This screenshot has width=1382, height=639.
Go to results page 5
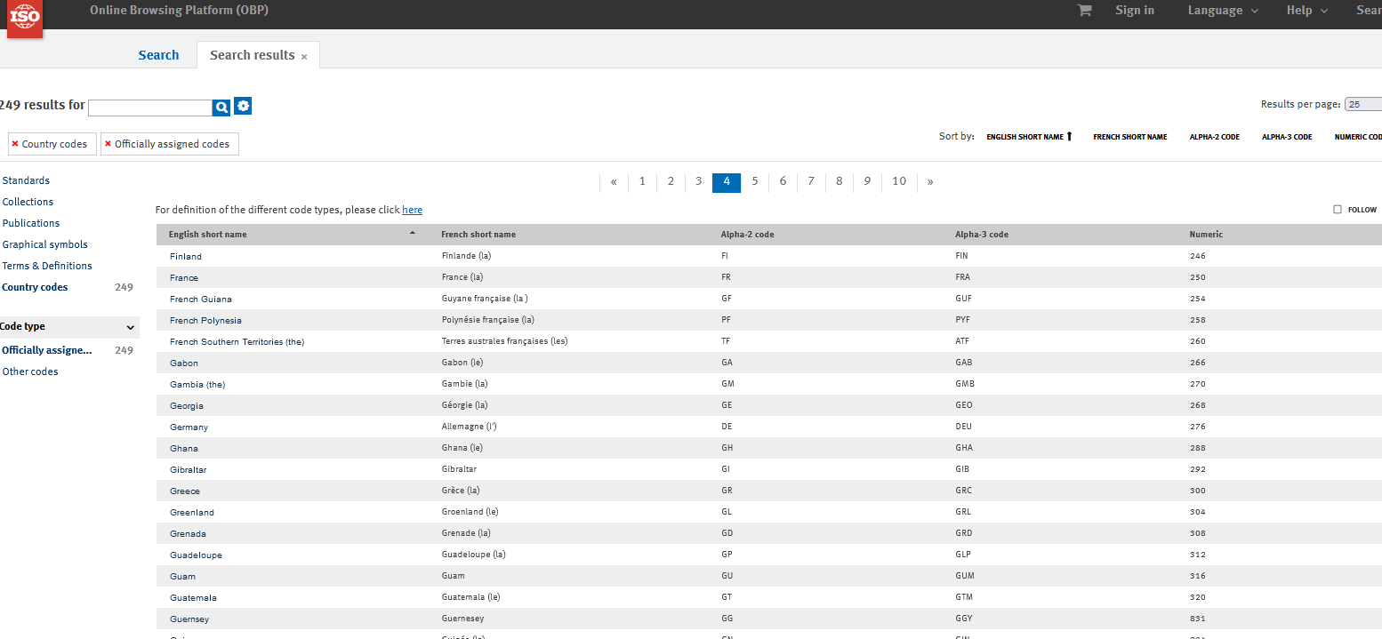755,181
